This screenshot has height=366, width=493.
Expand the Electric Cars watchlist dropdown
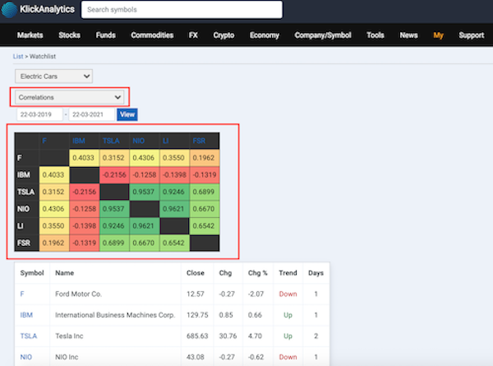(53, 76)
